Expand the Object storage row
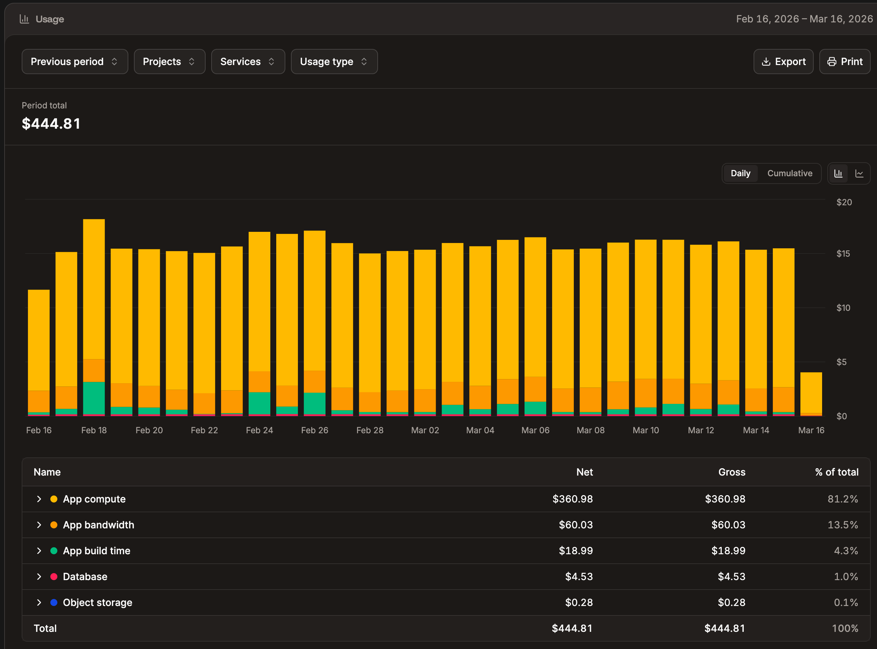 pos(39,602)
